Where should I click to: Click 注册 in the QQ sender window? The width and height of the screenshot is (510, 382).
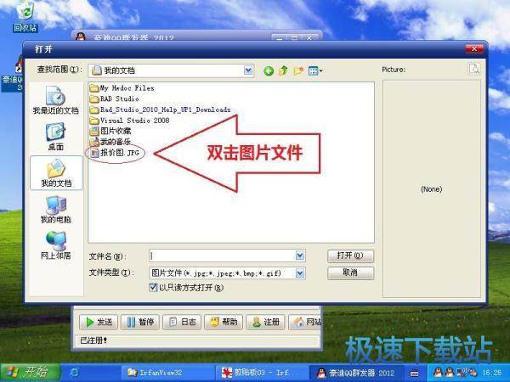coord(265,322)
